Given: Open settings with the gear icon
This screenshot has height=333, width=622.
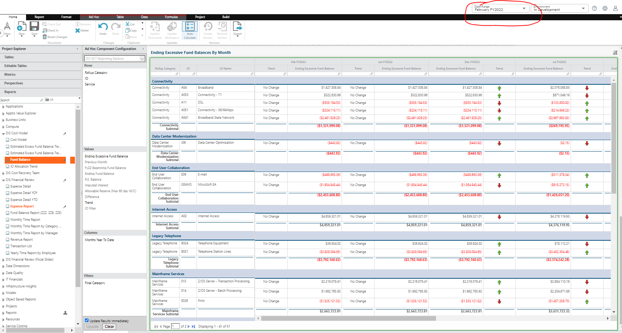Looking at the screenshot, I should 605,8.
